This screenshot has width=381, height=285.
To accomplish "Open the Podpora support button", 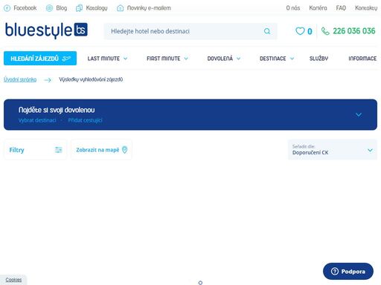I will (348, 272).
